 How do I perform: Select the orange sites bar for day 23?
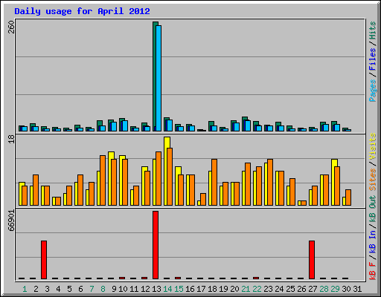270,182
